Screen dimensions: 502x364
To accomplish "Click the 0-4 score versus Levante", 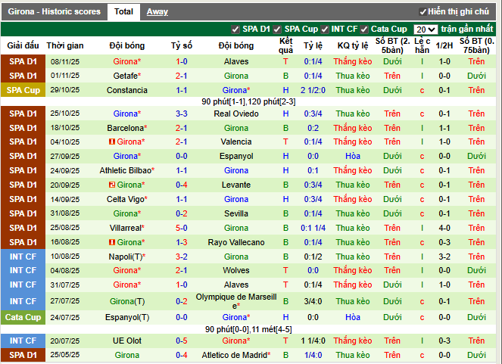I will click(182, 185).
